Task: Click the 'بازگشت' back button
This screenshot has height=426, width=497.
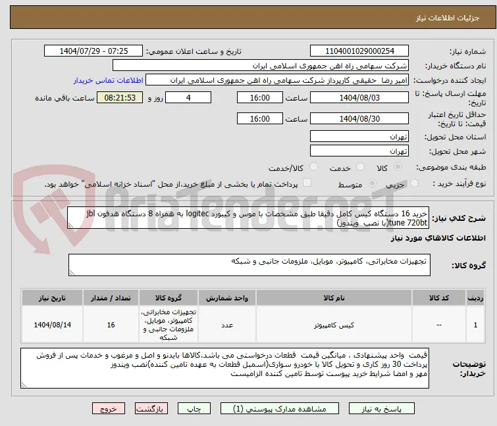Action: 151,409
